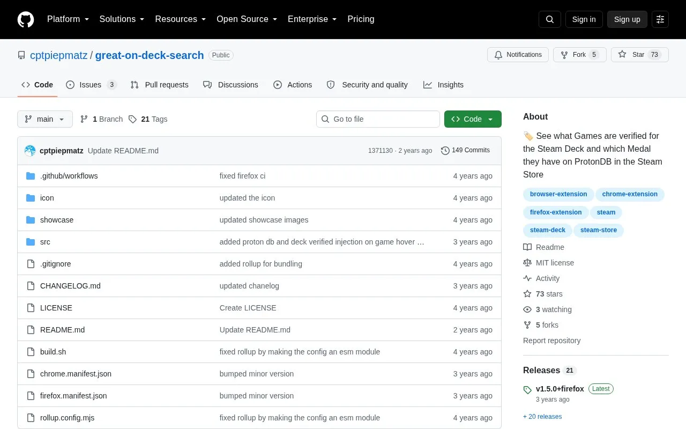Open the Security and quality tab
The image size is (686, 429).
click(367, 85)
